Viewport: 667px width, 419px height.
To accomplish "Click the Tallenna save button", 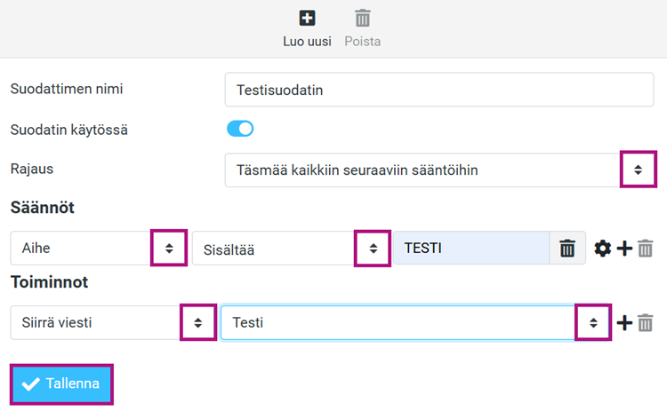I will click(61, 384).
